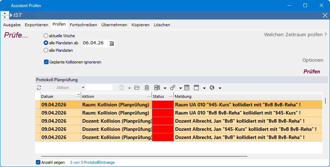Click the Word export icon
The image size is (330, 167).
[157, 88]
